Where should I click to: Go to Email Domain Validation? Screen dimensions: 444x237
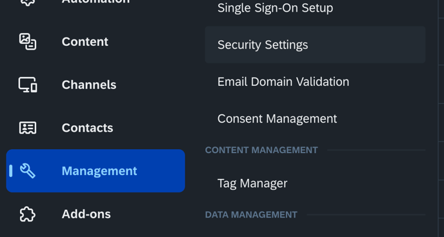(x=283, y=81)
